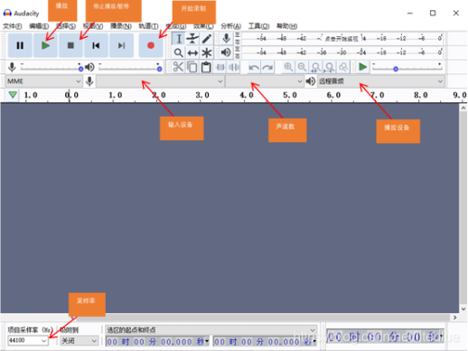This screenshot has height=351, width=468.
Task: Open the 工具(O) menu
Action: point(258,26)
